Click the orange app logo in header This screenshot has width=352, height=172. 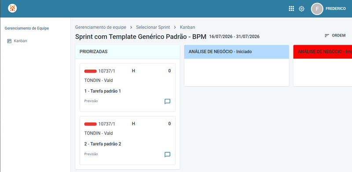pyautogui.click(x=12, y=8)
